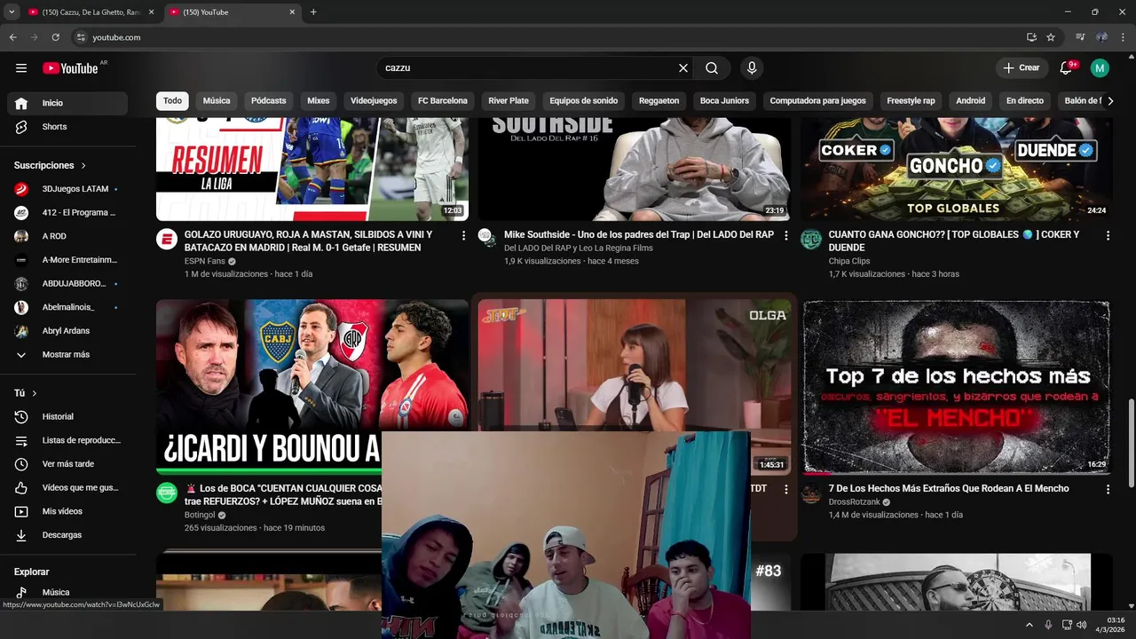
Task: Expand Suscripciones section chevron
Action: click(x=83, y=166)
